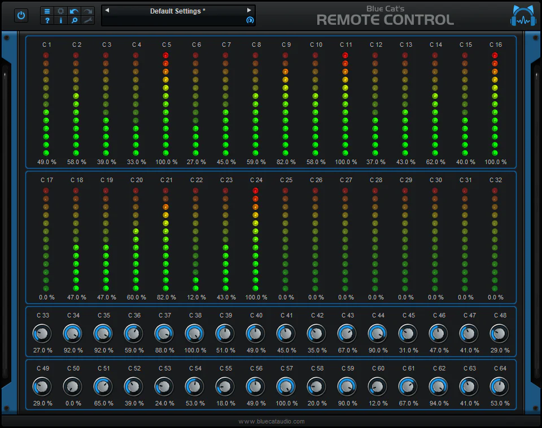
Task: Click the undo arrow icon
Action: tap(74, 11)
